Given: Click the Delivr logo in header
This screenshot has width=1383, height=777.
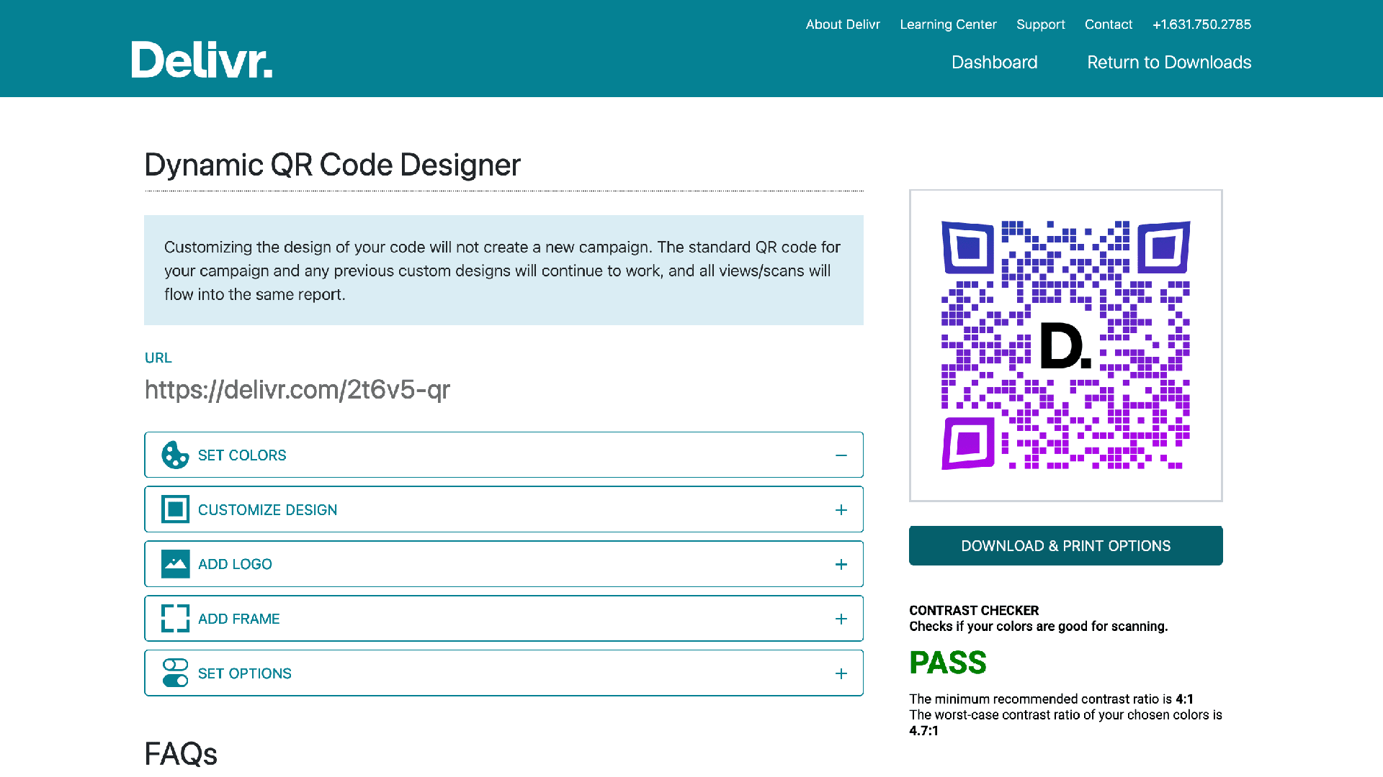Looking at the screenshot, I should point(202,60).
